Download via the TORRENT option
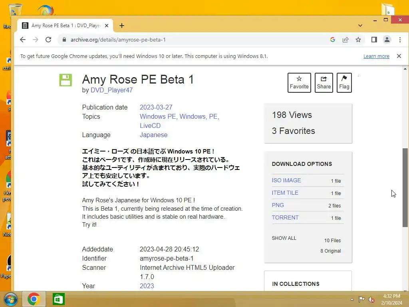Viewport: 409px width, 307px height. (285, 217)
